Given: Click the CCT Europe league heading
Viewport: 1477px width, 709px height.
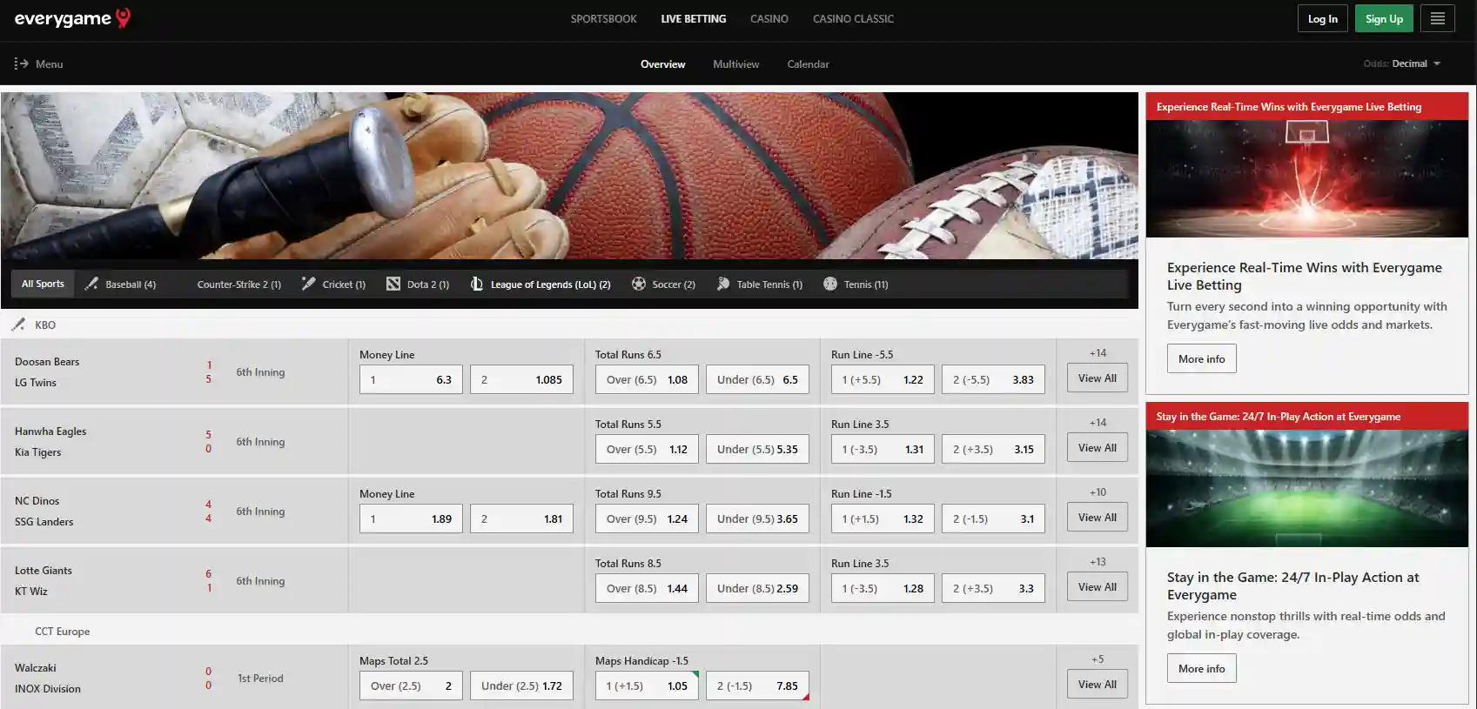Looking at the screenshot, I should point(62,632).
